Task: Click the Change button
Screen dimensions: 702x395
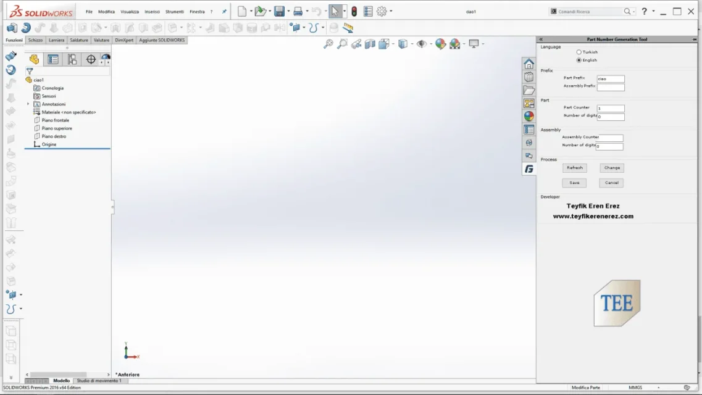Action: tap(612, 168)
